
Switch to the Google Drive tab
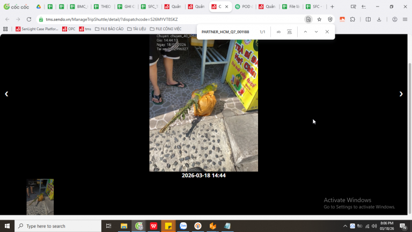39,6
